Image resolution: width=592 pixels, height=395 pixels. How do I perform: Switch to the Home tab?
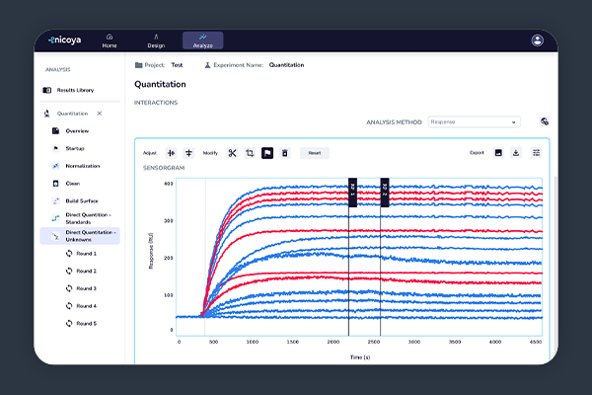(x=110, y=40)
